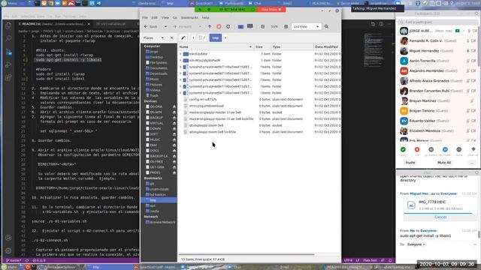481x270 pixels.
Task: Sort the list by the Type column
Action: [292, 46]
